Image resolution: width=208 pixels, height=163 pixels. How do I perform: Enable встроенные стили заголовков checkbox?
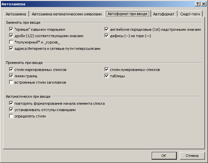[x=11, y=82]
